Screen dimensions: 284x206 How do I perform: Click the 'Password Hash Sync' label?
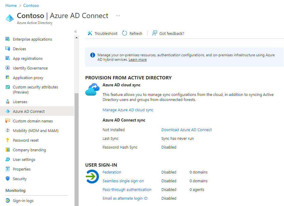120,147
